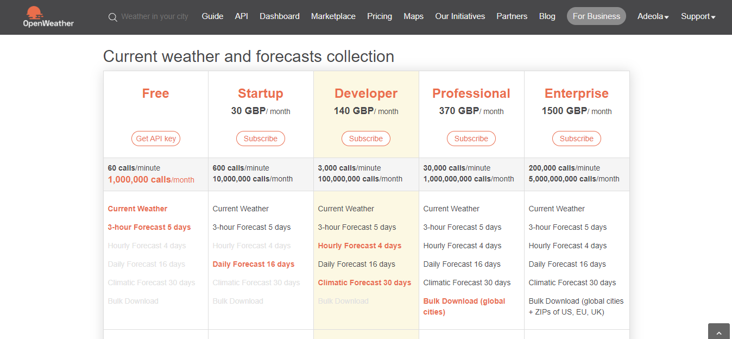Viewport: 732px width, 339px height.
Task: Go to Dashboard in the navbar
Action: (280, 16)
